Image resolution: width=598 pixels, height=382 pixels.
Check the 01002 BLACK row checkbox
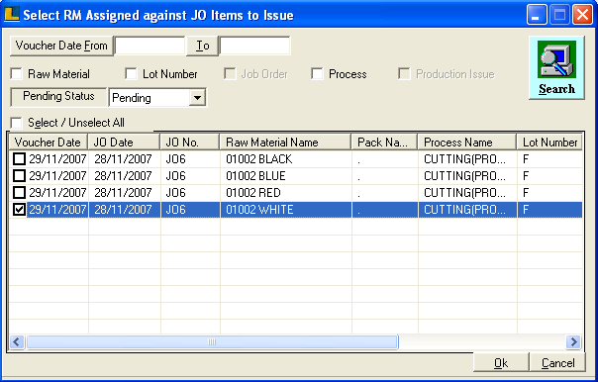(19, 159)
